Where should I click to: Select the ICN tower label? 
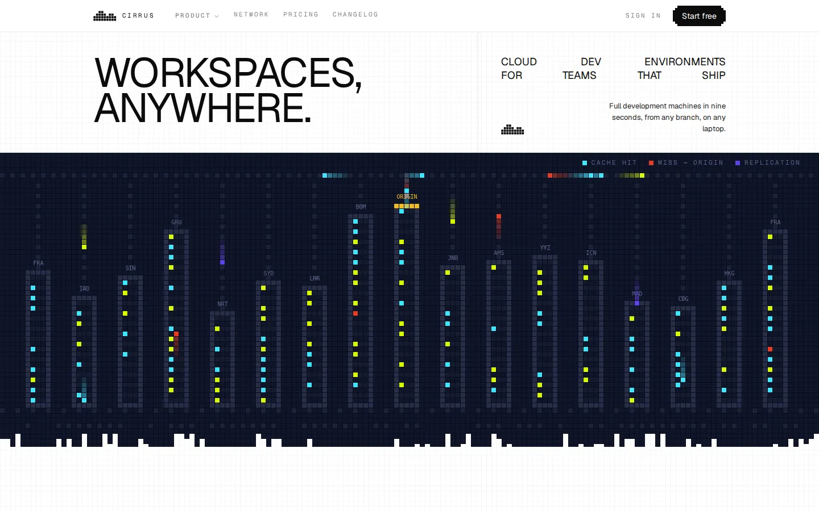point(591,253)
